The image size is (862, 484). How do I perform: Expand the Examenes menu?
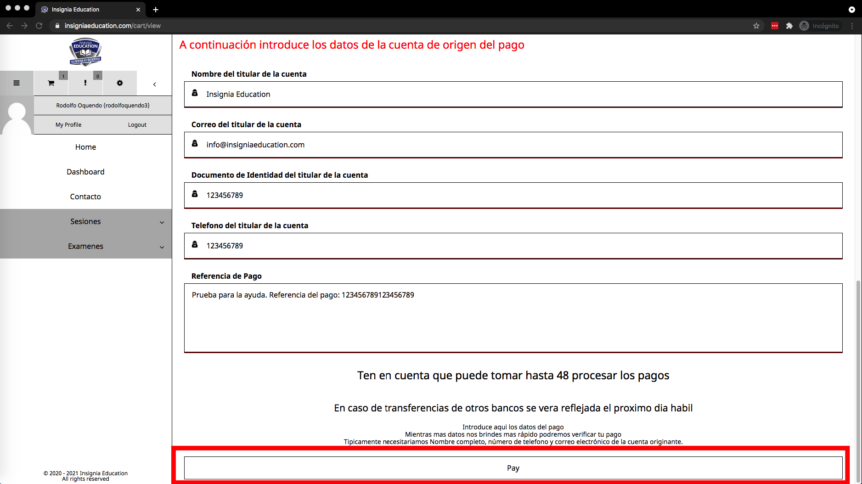pyautogui.click(x=86, y=246)
